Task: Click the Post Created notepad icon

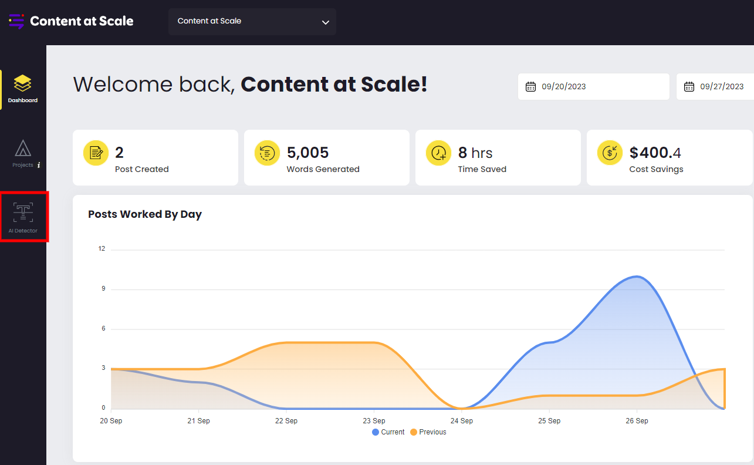Action: point(96,153)
